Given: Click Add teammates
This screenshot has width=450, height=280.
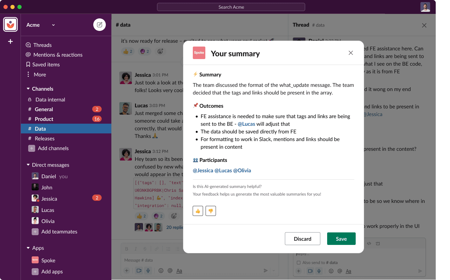Looking at the screenshot, I should tap(55, 232).
